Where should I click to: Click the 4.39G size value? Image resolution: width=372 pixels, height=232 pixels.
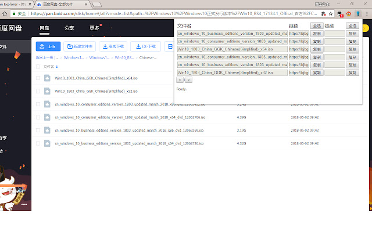coord(241,117)
